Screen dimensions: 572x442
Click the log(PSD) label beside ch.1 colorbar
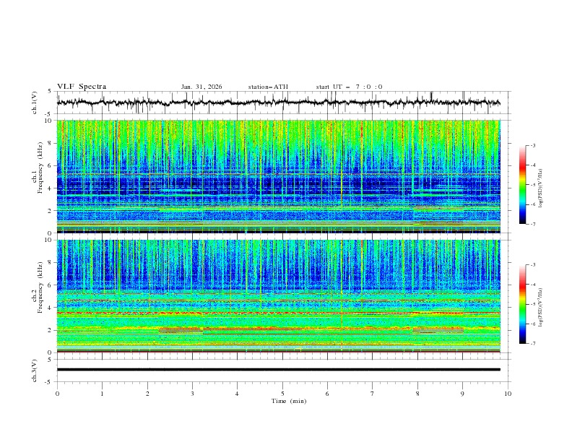[x=541, y=188]
